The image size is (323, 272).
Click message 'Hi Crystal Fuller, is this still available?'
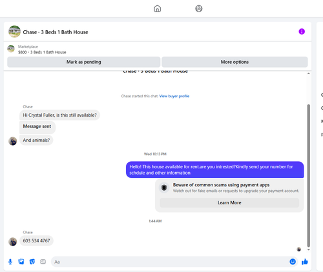pos(59,115)
